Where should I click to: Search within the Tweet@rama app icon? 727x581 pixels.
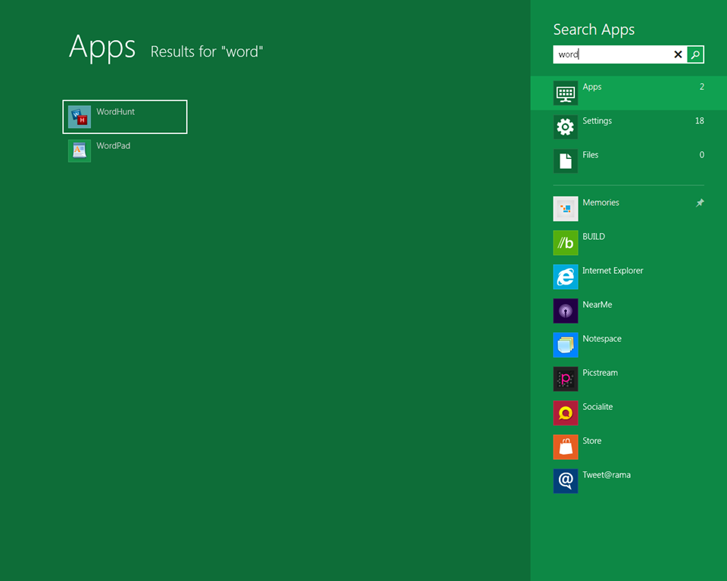[566, 481]
